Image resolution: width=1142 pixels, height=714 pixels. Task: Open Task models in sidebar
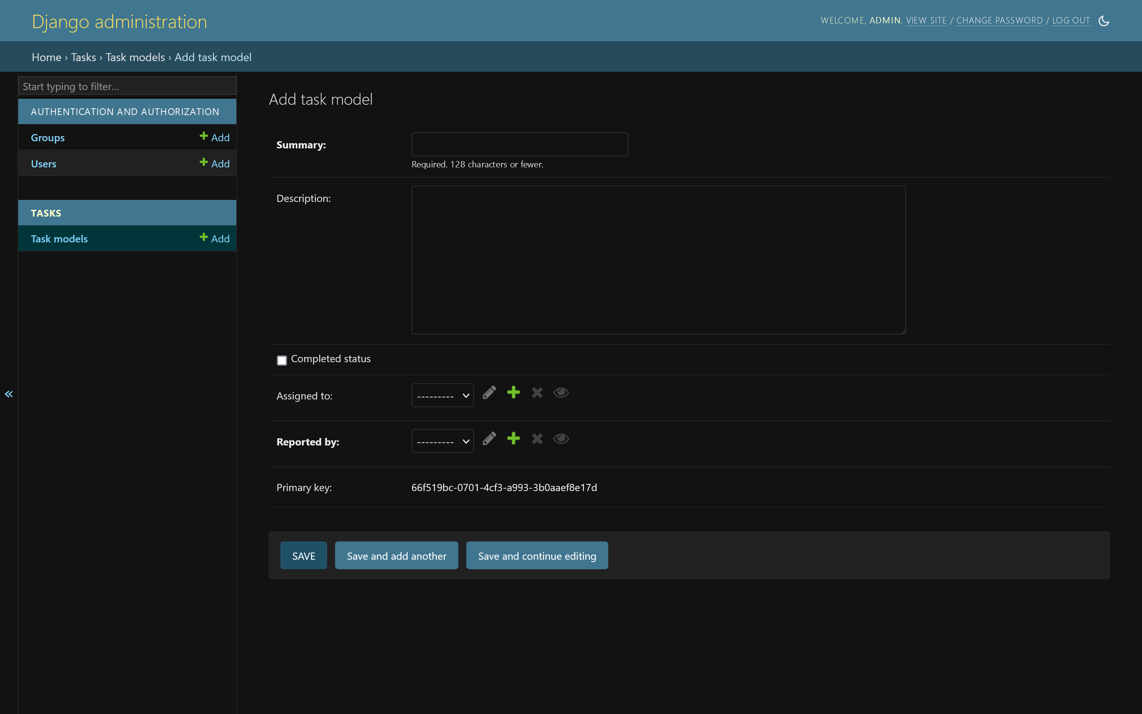pos(59,239)
